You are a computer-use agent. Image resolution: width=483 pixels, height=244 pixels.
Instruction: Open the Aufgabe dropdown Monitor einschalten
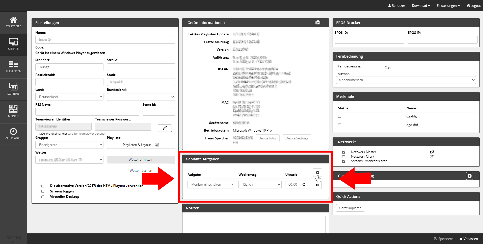[211, 185]
